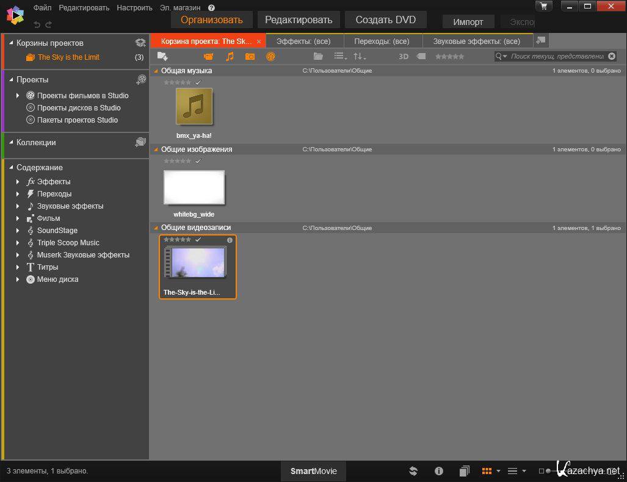Viewport: 627px width, 482px height.
Task: Click the quick import icon in toolbar
Action: [x=162, y=56]
